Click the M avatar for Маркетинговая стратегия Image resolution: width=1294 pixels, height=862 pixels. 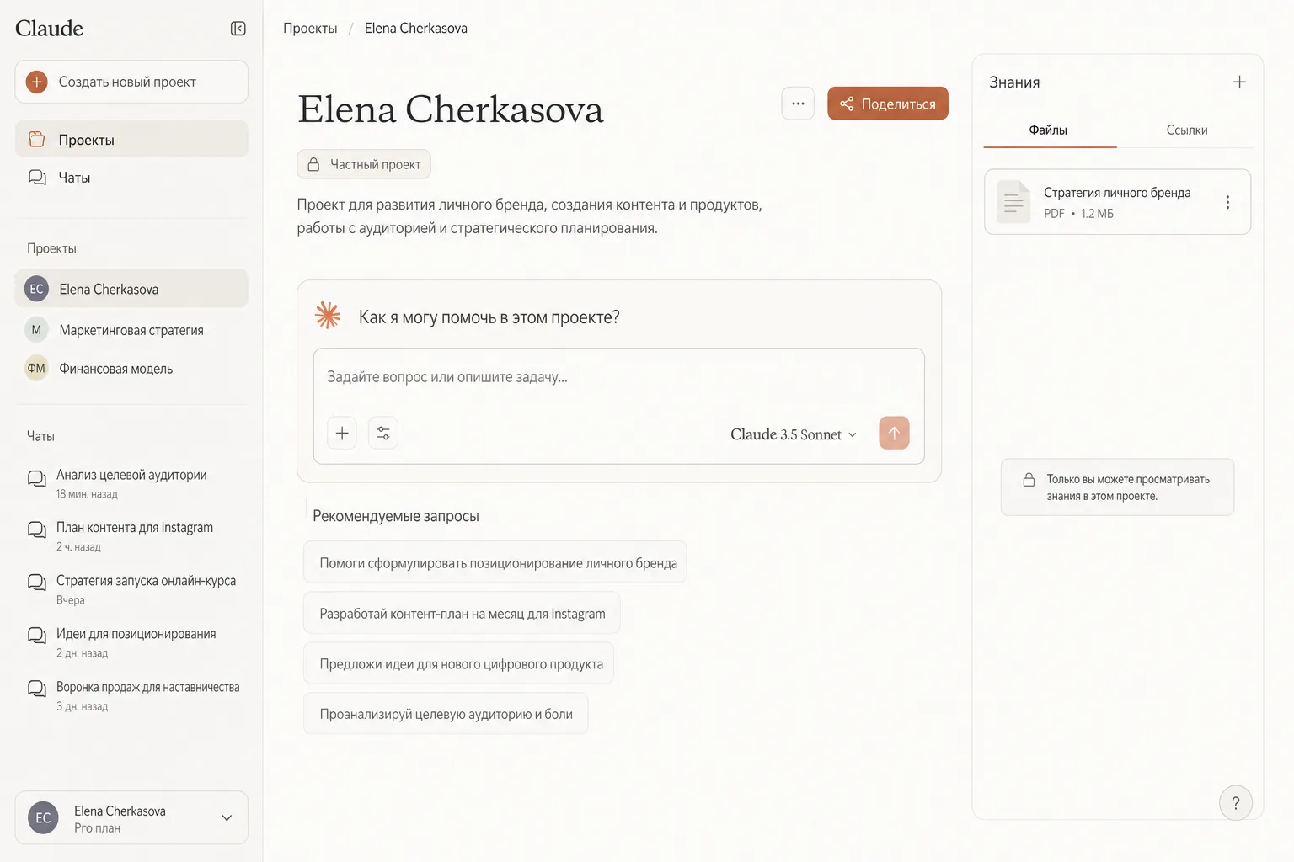(x=36, y=330)
